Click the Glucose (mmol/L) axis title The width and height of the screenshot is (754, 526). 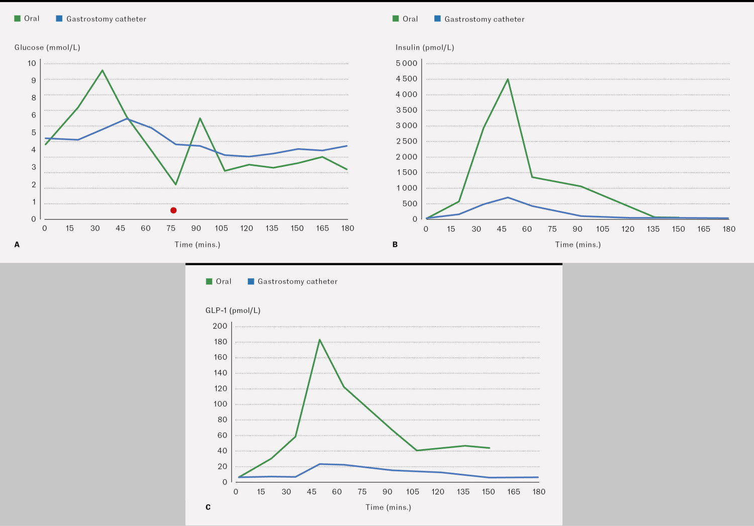tap(48, 47)
